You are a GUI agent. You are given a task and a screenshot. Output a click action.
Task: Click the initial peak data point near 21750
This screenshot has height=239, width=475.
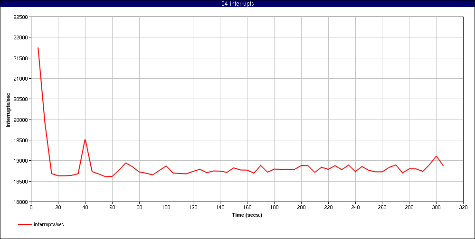coord(38,48)
